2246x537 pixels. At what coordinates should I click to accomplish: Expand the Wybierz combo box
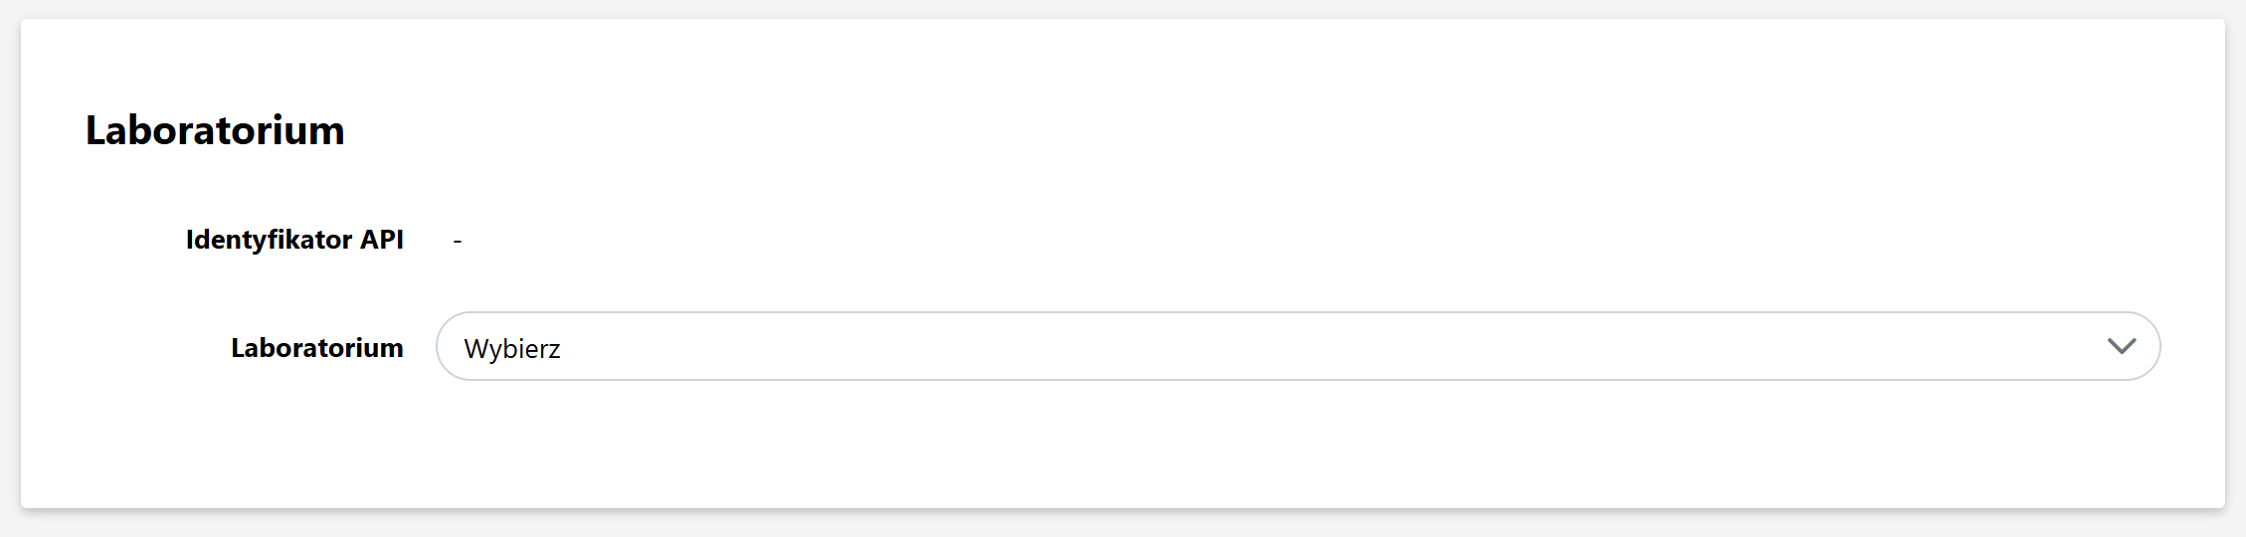tap(1297, 346)
